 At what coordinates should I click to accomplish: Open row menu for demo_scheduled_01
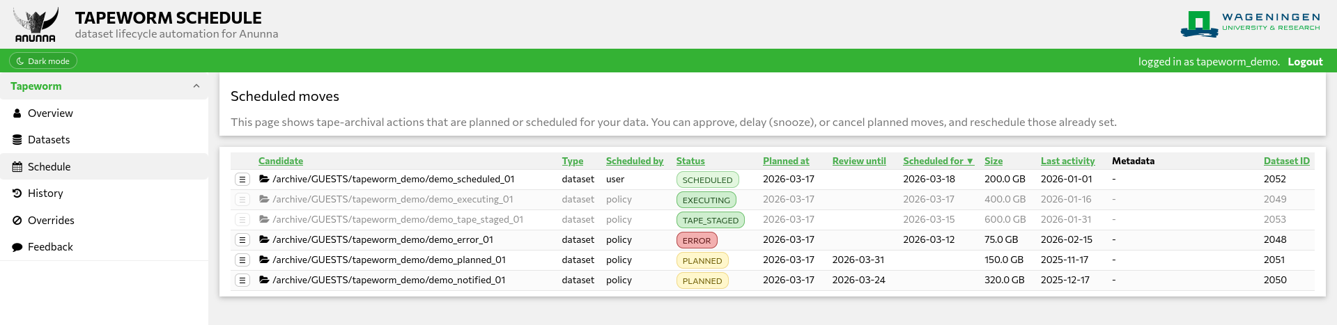(242, 180)
